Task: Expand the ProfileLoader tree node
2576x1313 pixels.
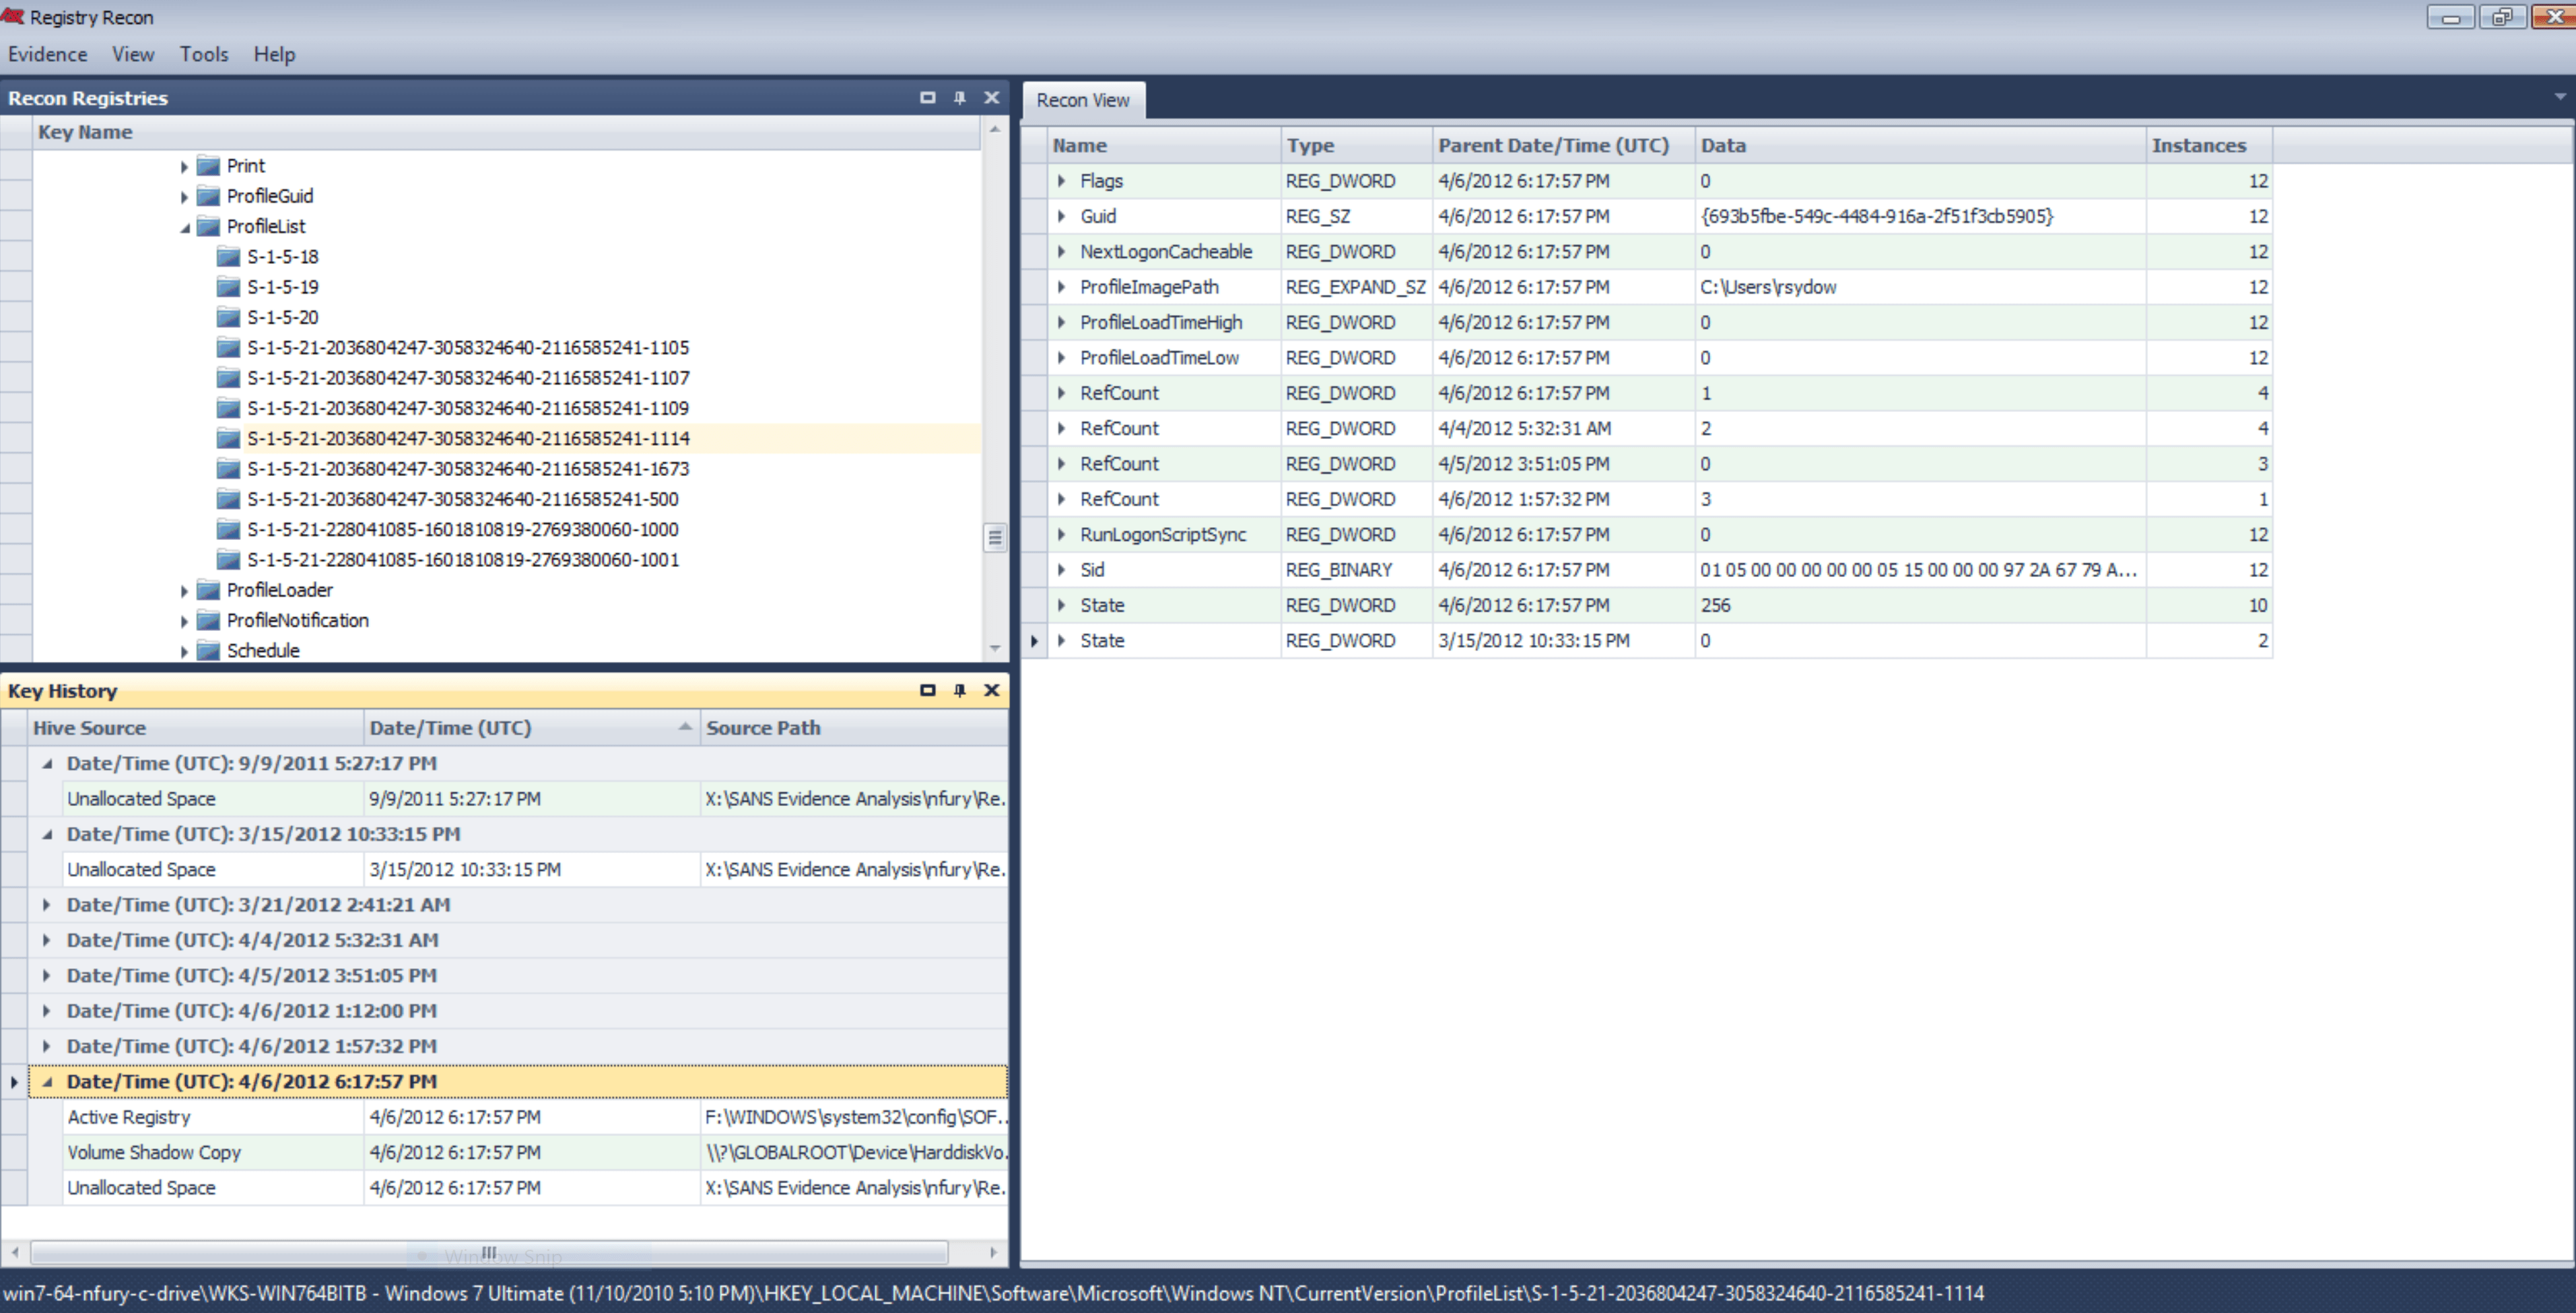Action: (185, 590)
